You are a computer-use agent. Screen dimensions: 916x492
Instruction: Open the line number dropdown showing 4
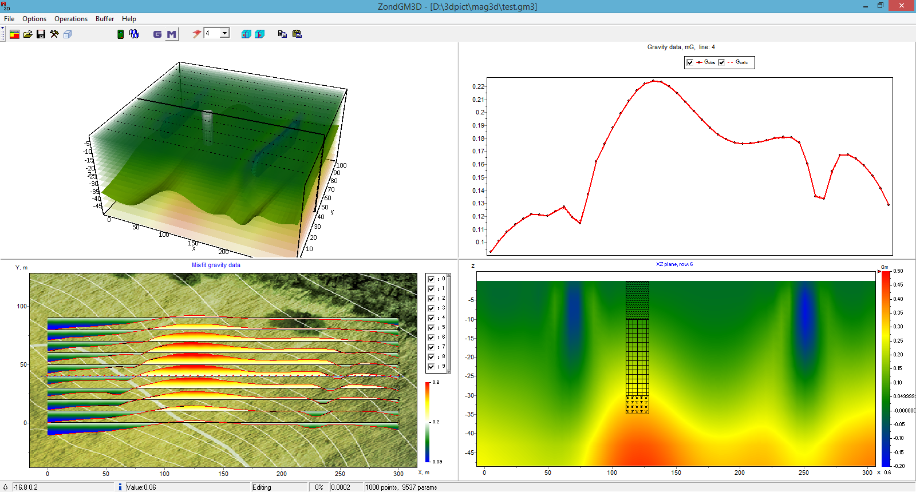(225, 33)
